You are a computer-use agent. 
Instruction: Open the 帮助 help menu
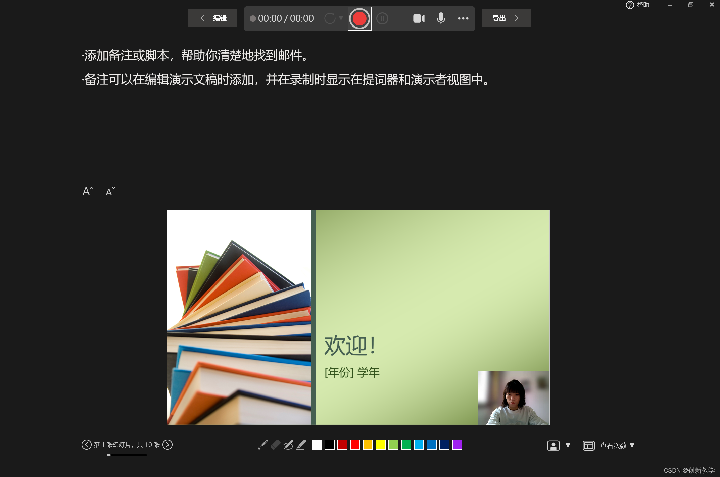(x=637, y=5)
